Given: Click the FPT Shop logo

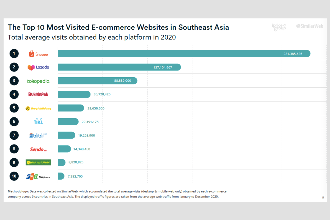Looking at the screenshot, I should point(38,176).
